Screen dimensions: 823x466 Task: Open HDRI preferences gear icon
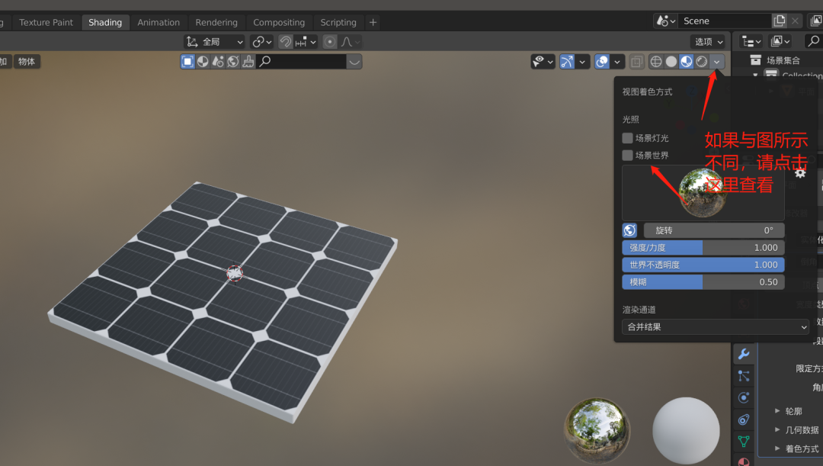point(800,173)
